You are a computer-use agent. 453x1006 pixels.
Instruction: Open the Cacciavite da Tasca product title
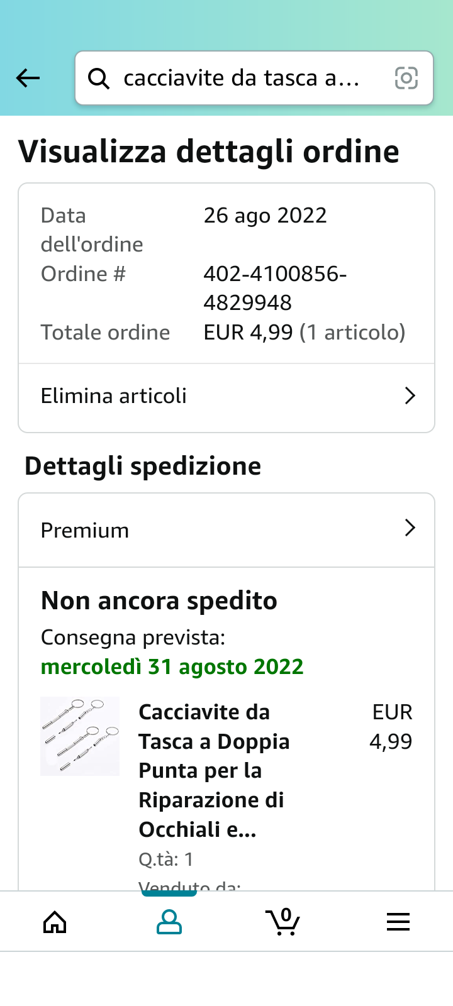click(213, 771)
